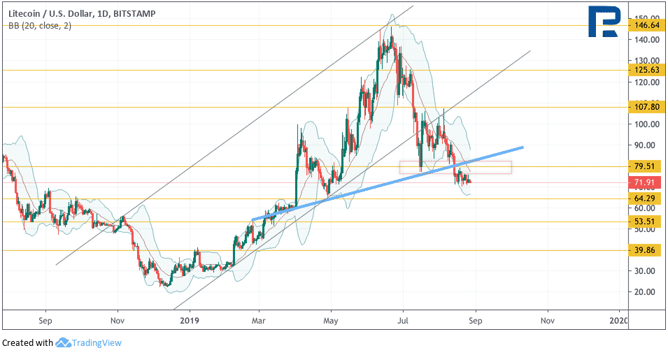Select the pink rectangle zone near 79.51

(x=455, y=167)
